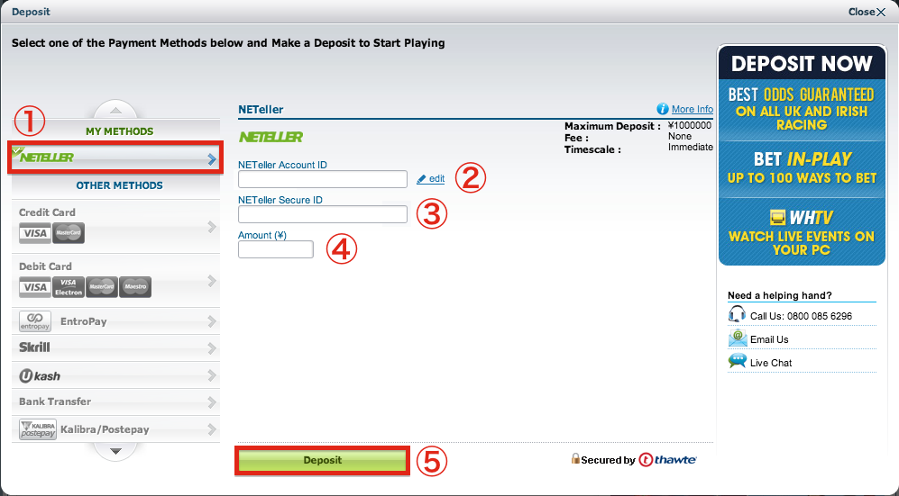Click the Bet In-Play banner

click(x=802, y=168)
